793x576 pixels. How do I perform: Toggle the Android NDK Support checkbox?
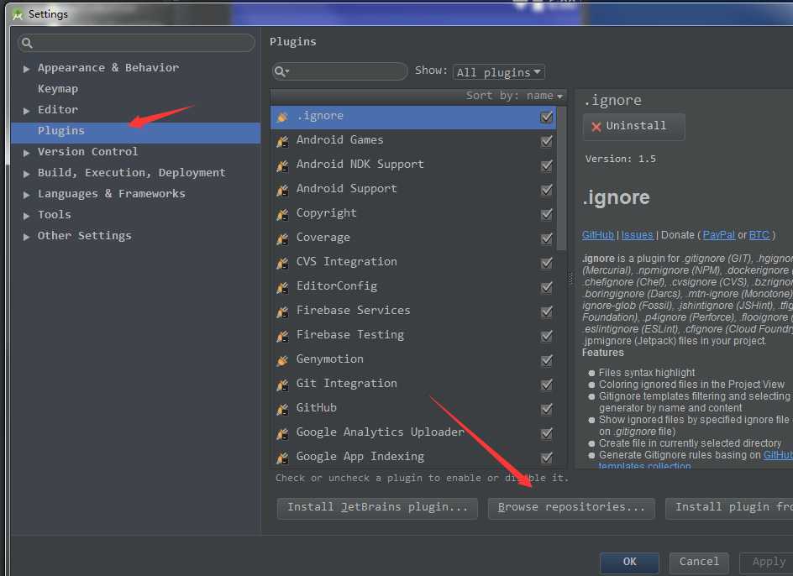(x=546, y=165)
